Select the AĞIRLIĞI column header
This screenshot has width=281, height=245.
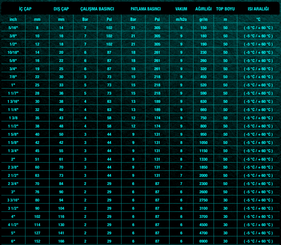(203, 9)
